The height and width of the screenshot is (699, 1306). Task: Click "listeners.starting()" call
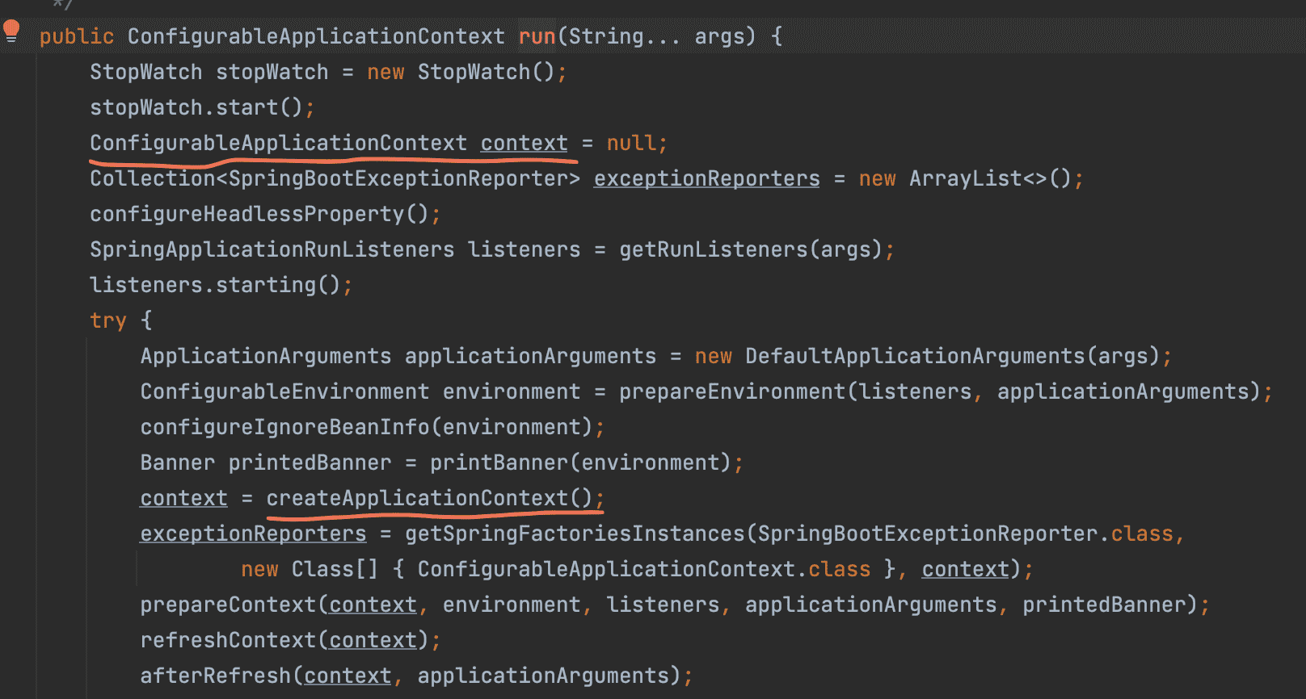click(x=216, y=285)
